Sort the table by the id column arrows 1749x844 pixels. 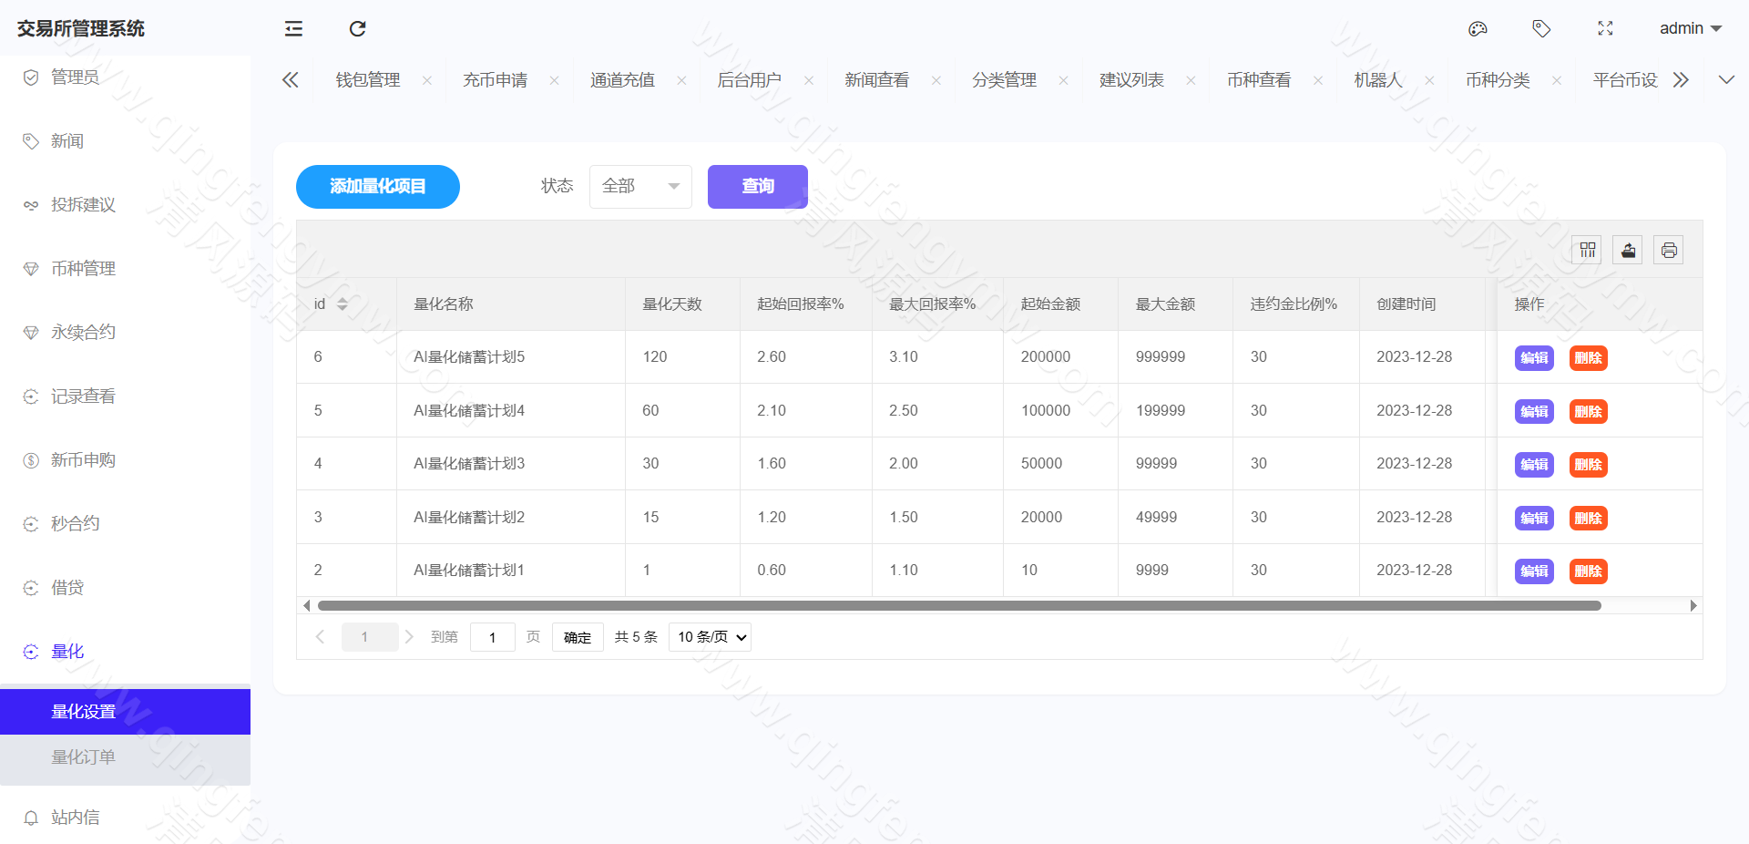(342, 304)
